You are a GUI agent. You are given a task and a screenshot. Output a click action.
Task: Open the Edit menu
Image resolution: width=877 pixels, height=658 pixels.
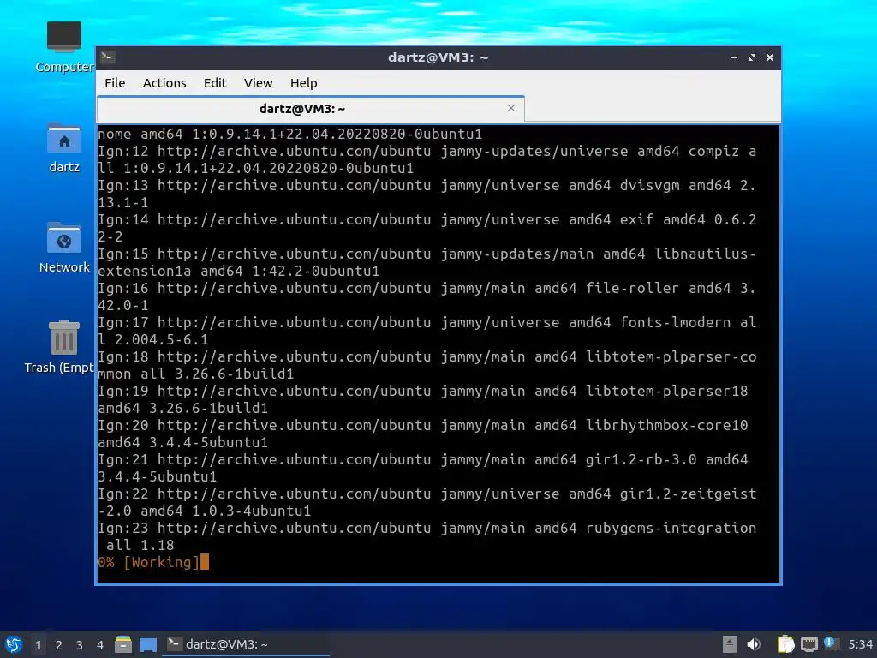tap(215, 83)
